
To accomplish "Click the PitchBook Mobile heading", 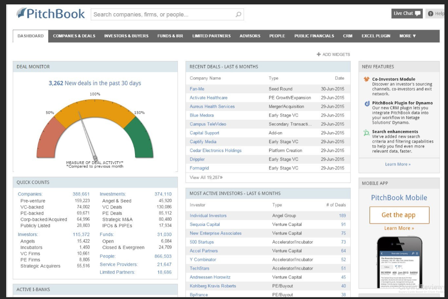I will [x=399, y=197].
